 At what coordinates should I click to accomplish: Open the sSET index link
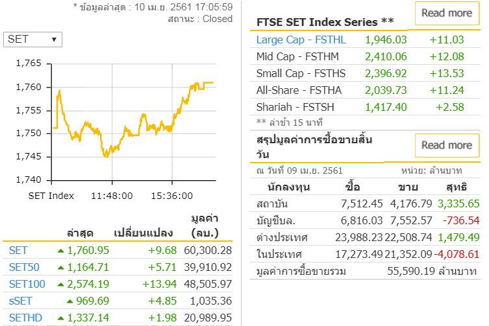(x=20, y=300)
